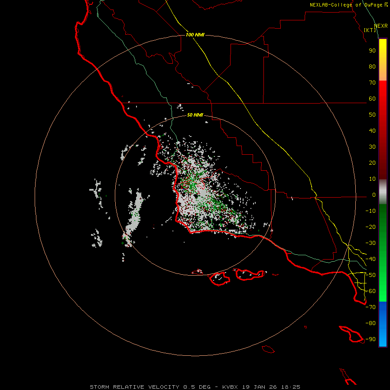
Task: Click the blue bottom segment of color bar
Action: click(x=383, y=324)
